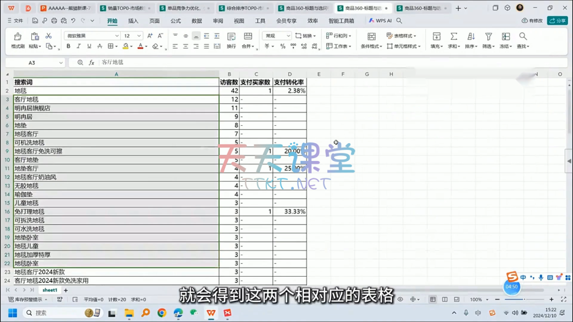Click the Wrap text (换行) icon
The image size is (573, 322).
[x=231, y=37]
